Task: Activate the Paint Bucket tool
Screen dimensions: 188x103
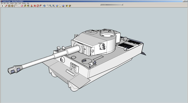Action: point(28,6)
